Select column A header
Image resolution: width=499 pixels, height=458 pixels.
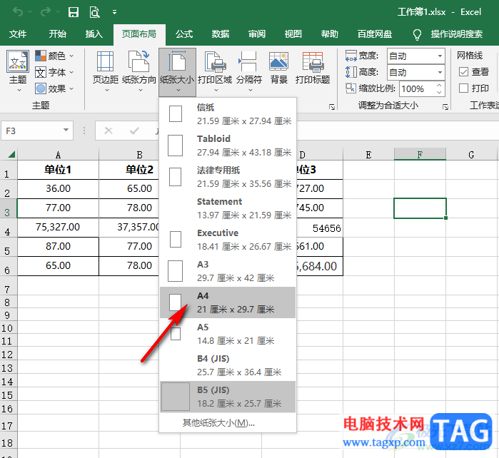coord(58,155)
